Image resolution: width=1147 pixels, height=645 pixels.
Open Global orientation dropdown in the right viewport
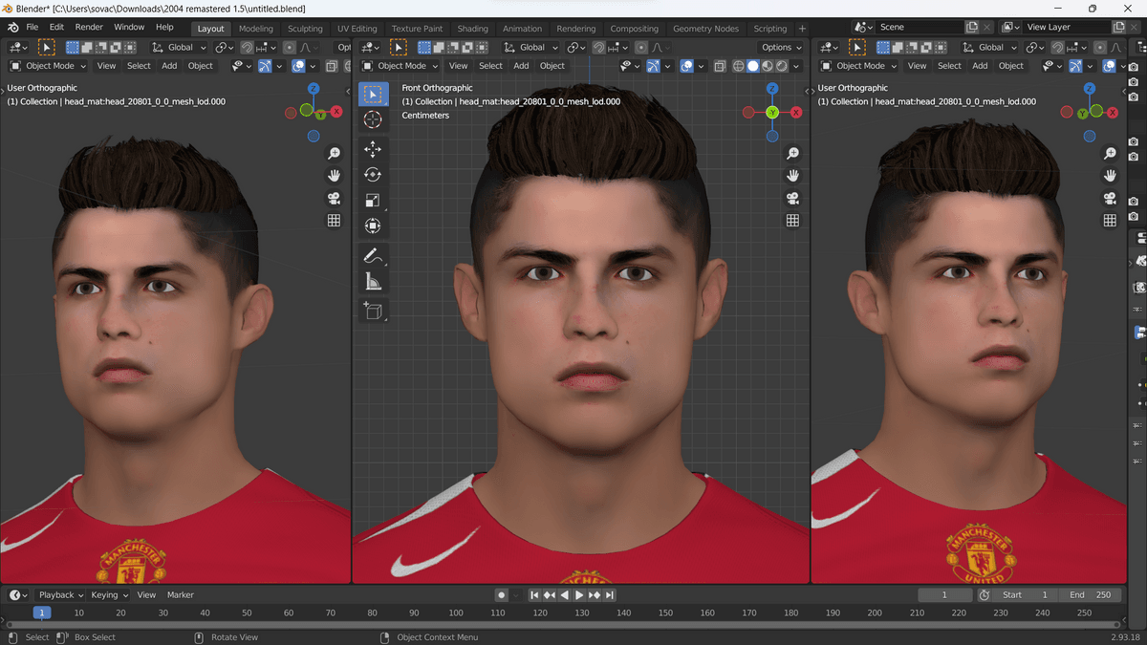[x=991, y=47]
